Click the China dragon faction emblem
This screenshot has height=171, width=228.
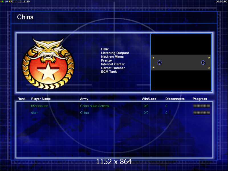(48, 64)
